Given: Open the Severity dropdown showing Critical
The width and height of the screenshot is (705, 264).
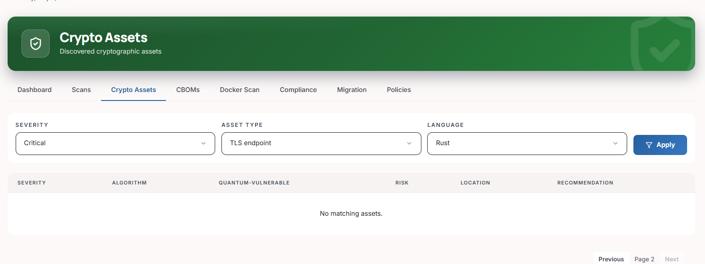Looking at the screenshot, I should (115, 143).
